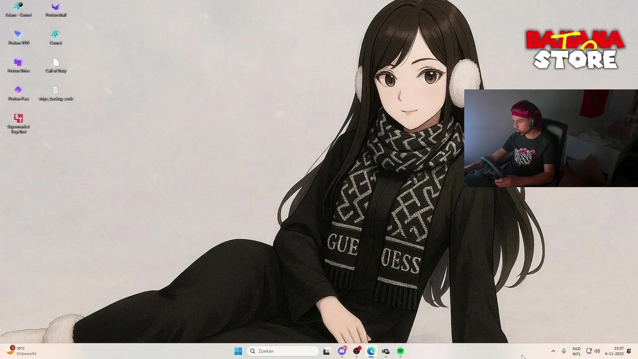This screenshot has width=638, height=359.
Task: Select the Supermarket Together game icon
Action: pos(18,124)
